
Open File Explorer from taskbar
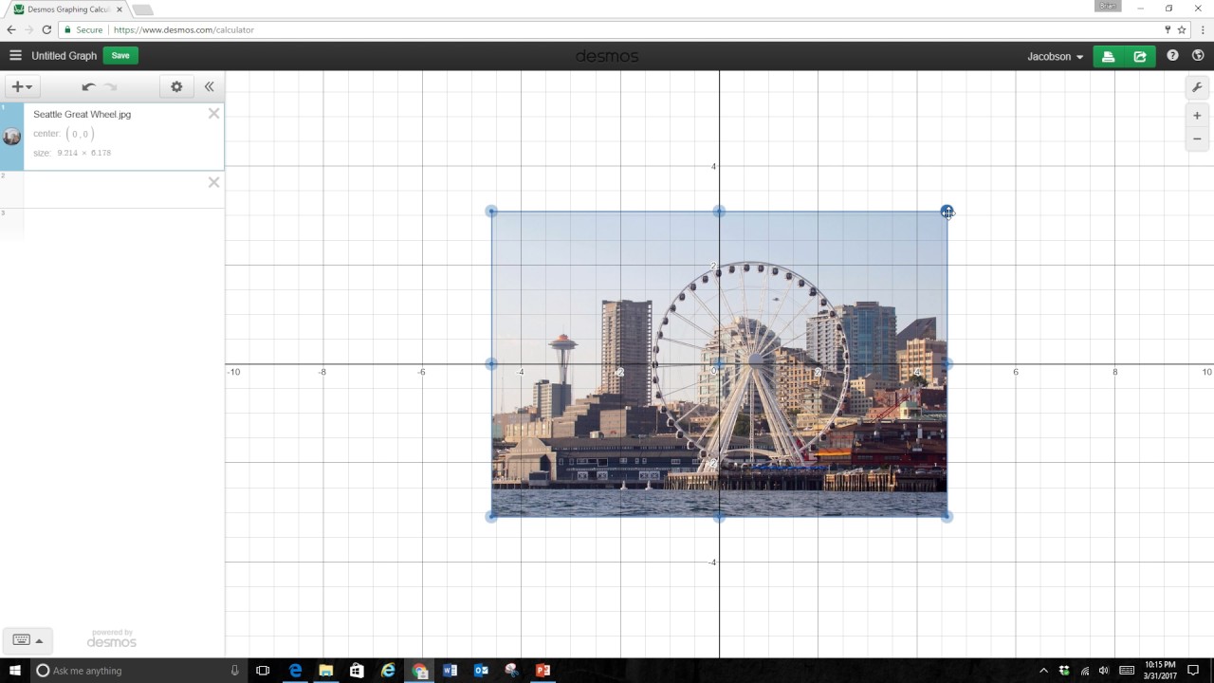click(x=325, y=671)
